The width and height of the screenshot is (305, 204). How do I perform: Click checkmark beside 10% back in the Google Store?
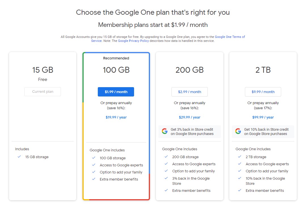[240, 178]
